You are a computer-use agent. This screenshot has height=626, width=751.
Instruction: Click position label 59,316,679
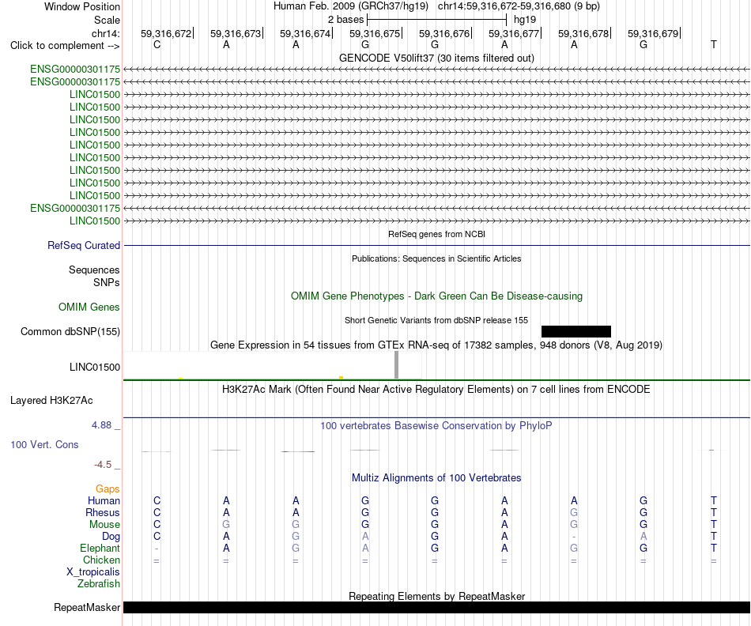click(x=653, y=33)
